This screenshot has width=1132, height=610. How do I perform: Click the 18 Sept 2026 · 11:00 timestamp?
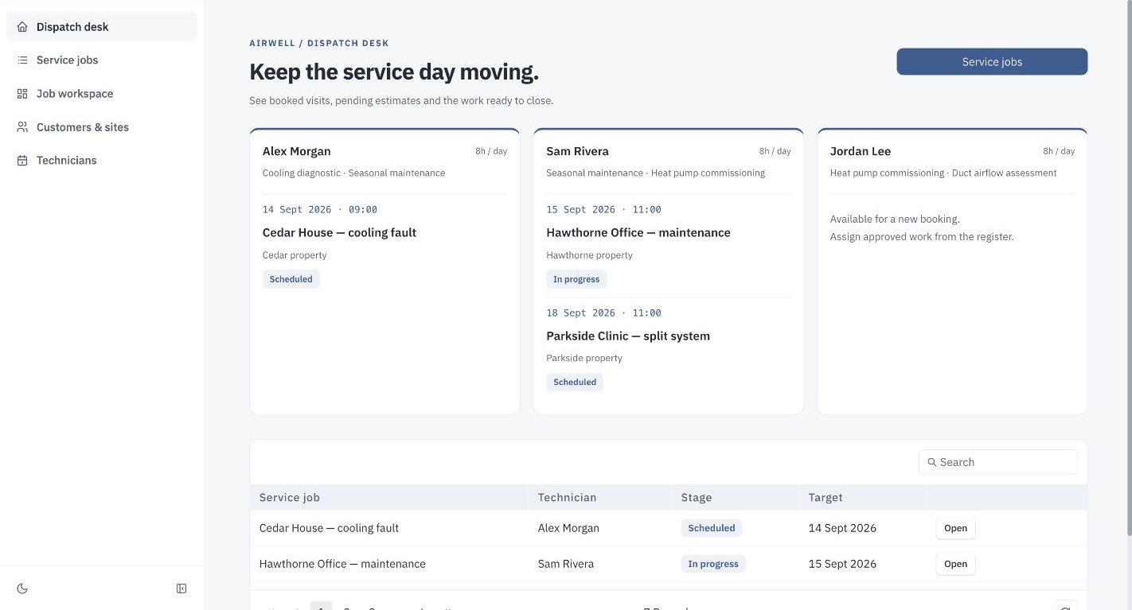click(603, 313)
